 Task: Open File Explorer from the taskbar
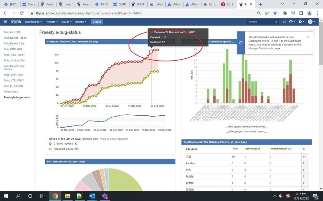click(x=68, y=196)
